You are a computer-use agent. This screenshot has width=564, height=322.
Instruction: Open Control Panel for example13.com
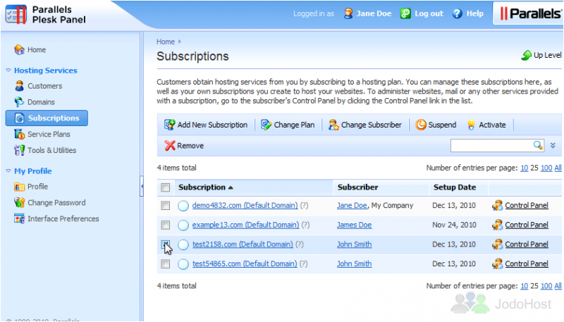(x=526, y=225)
